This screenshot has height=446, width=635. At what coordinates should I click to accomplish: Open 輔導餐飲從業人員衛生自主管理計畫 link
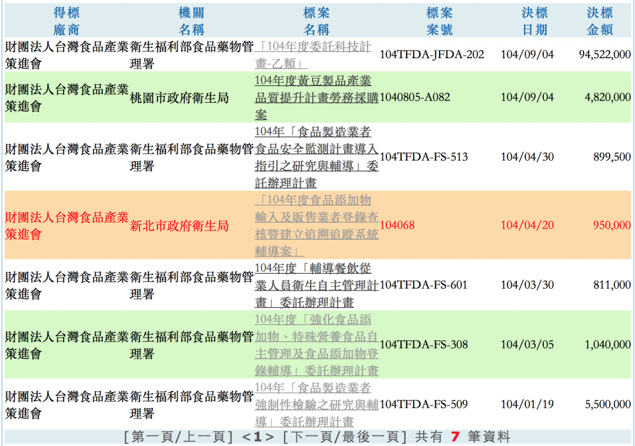[317, 286]
